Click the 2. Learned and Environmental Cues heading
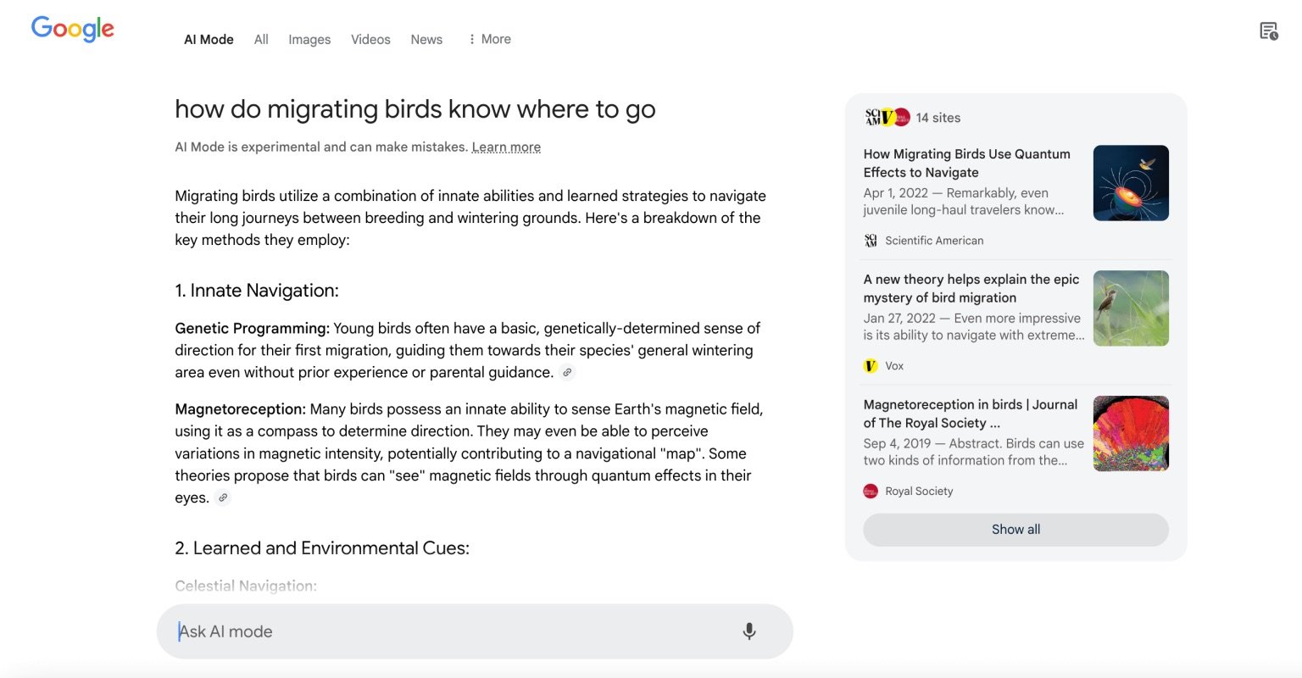The height and width of the screenshot is (678, 1302). (x=322, y=548)
